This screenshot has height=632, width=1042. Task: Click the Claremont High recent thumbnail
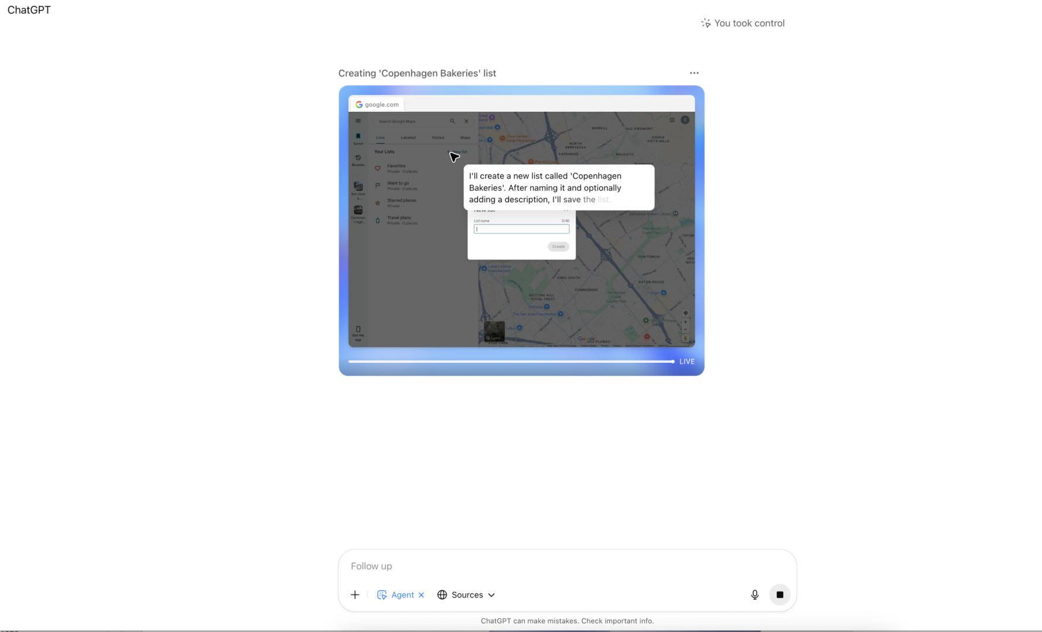click(358, 210)
